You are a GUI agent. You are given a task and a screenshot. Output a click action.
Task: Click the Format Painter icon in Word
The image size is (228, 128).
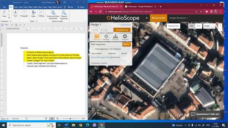click(x=9, y=17)
